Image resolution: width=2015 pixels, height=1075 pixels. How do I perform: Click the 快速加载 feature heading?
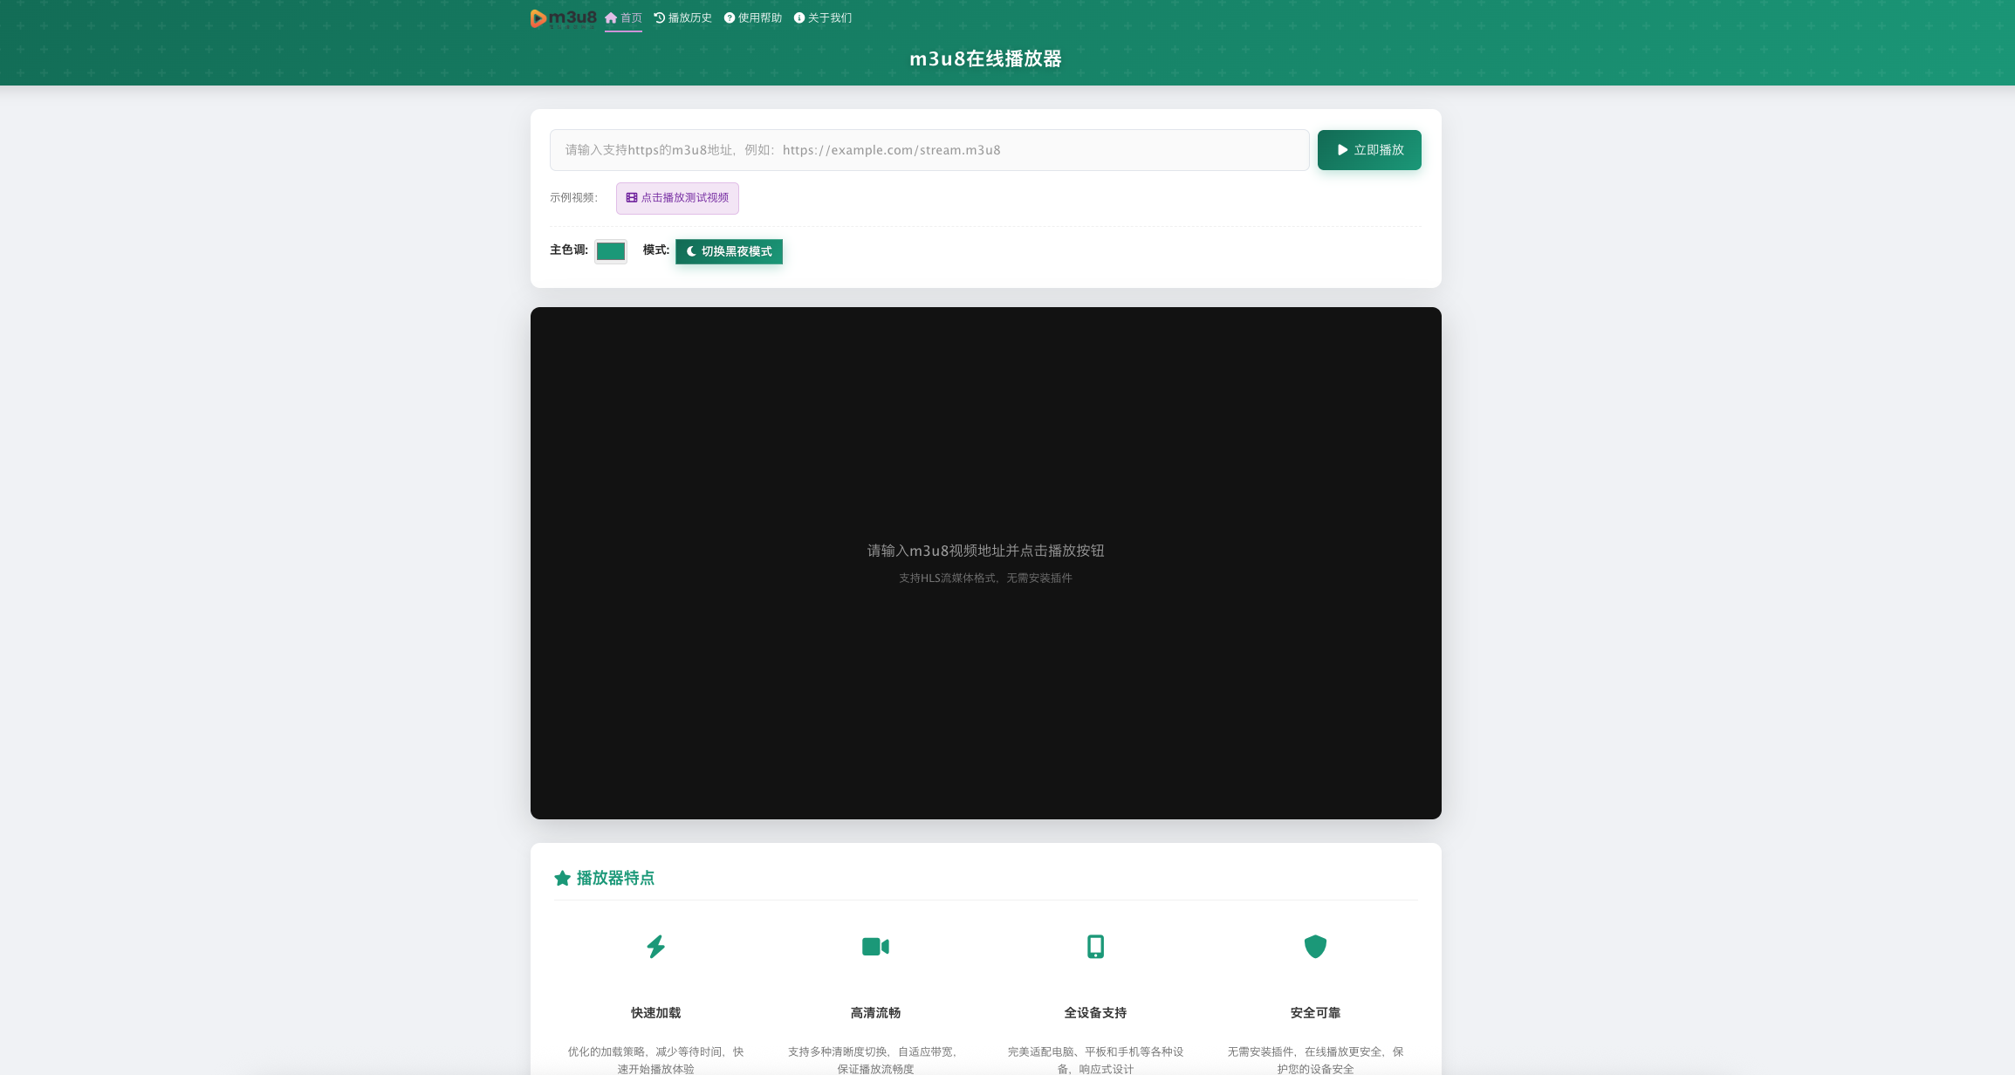655,1013
